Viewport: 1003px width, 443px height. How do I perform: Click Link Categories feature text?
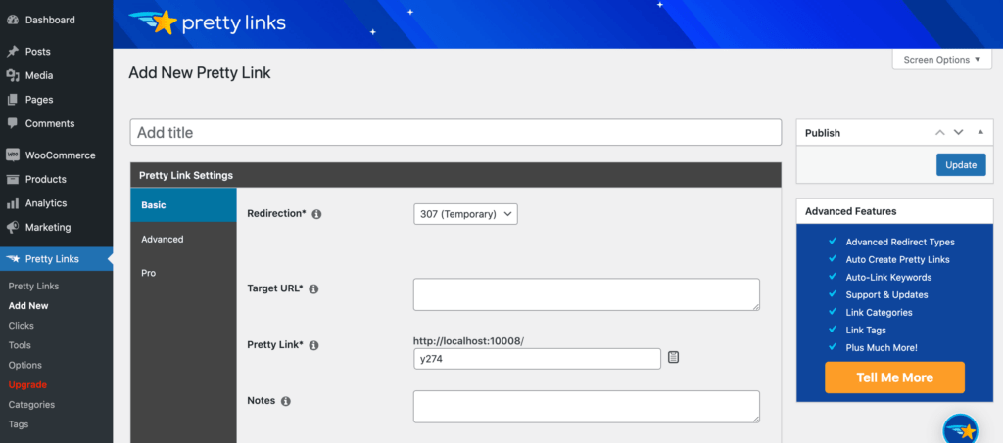(x=879, y=313)
